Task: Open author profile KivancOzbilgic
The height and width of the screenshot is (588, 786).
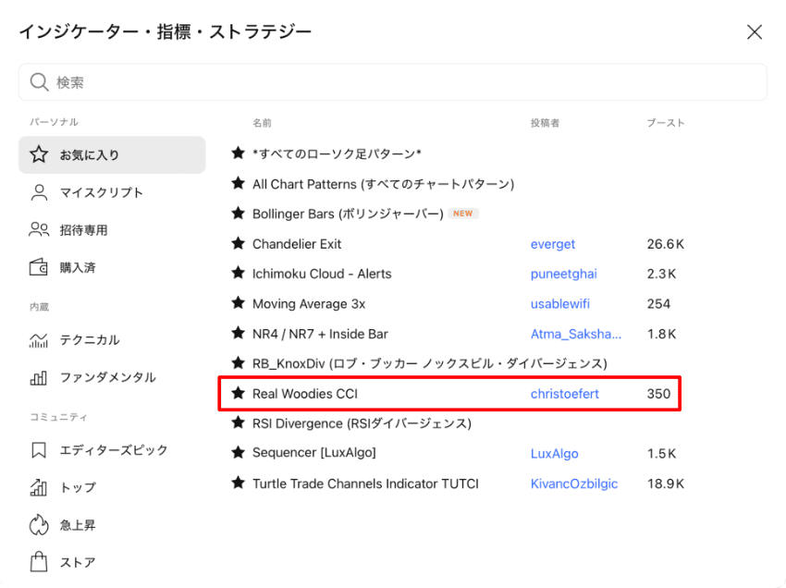Action: (x=574, y=484)
